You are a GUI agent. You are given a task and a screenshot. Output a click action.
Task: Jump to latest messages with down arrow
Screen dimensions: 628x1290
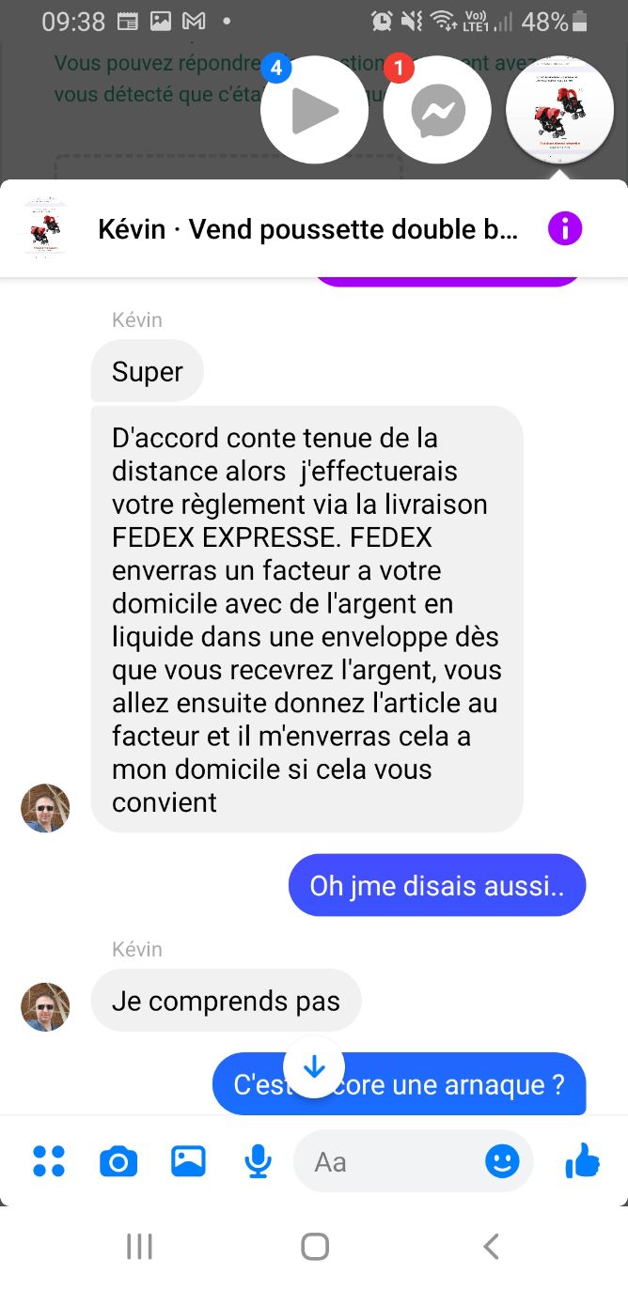pyautogui.click(x=314, y=1066)
